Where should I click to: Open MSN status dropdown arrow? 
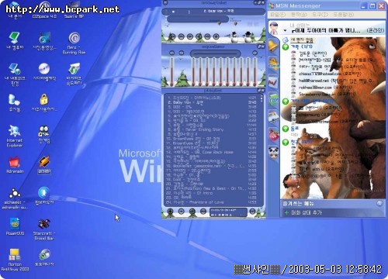tap(285, 30)
